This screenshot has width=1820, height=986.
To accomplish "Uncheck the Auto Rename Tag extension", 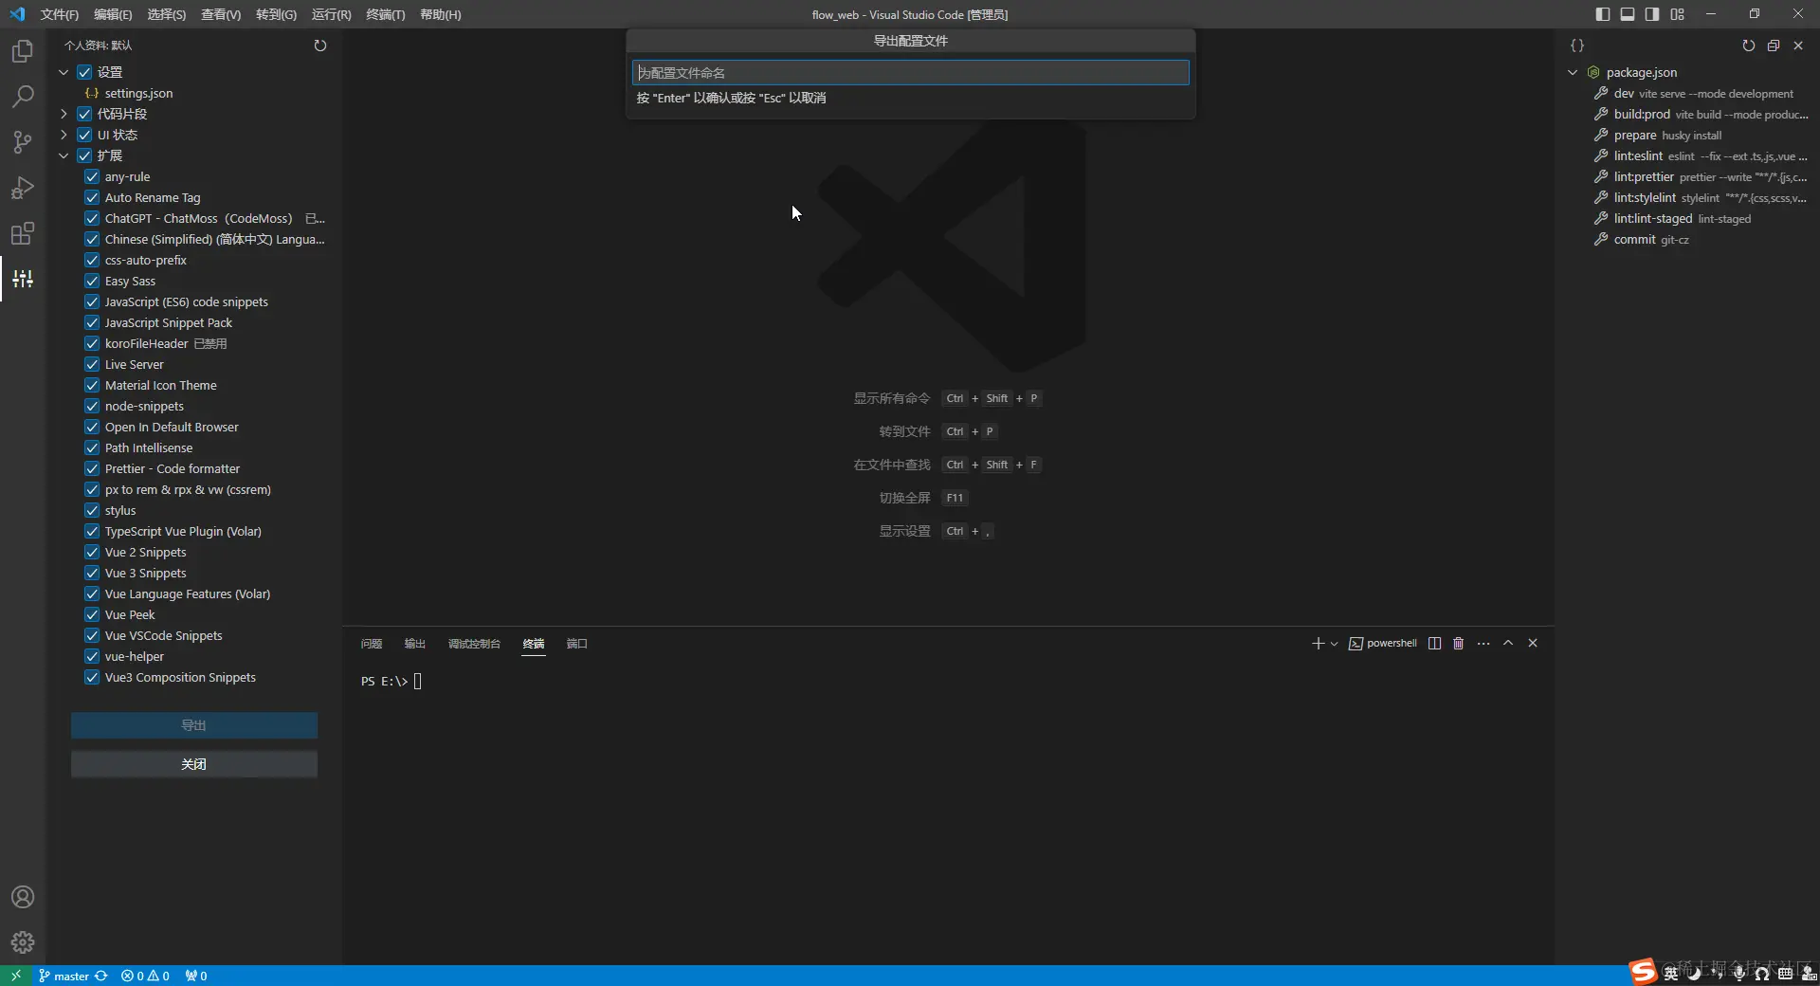I will point(92,197).
